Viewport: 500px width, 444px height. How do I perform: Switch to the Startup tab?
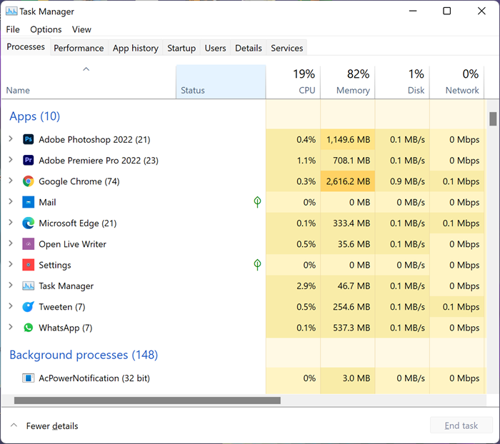click(x=181, y=48)
